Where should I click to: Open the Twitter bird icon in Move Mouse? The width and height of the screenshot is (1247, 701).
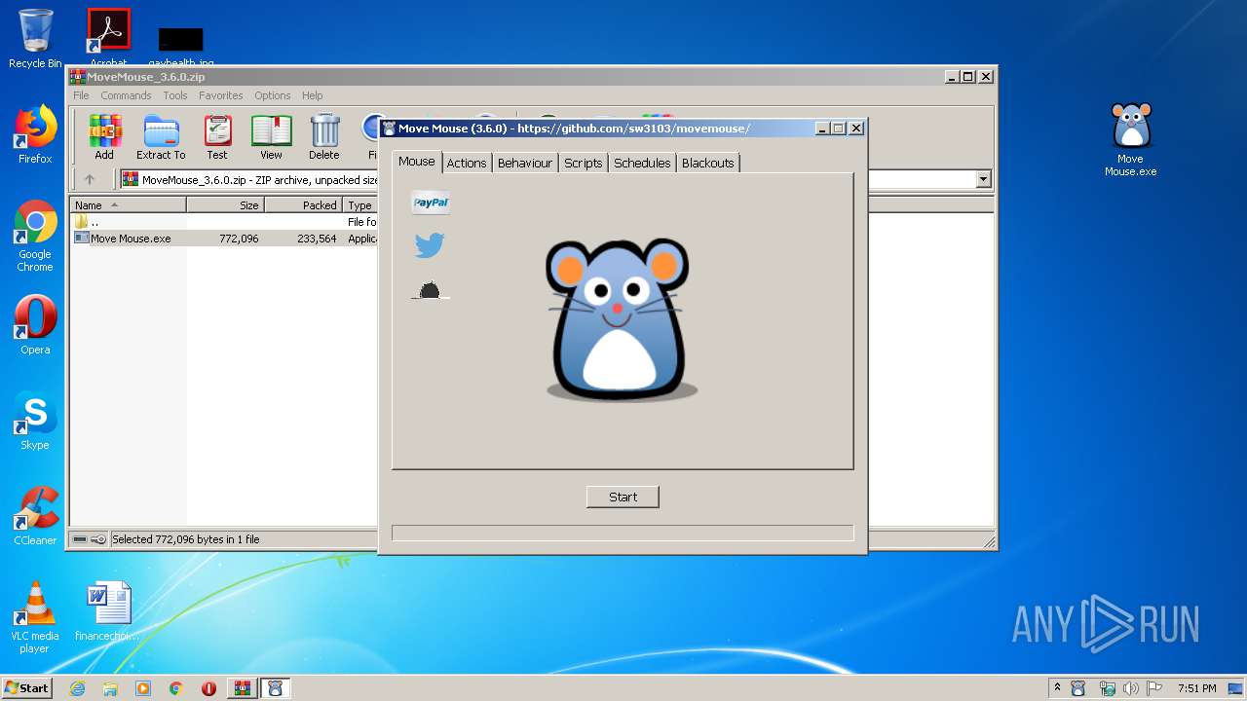click(430, 245)
